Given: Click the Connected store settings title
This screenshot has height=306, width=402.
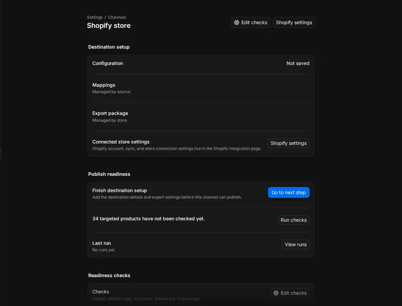Looking at the screenshot, I should [x=121, y=142].
